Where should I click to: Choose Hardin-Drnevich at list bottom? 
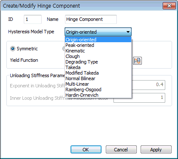click(x=98, y=95)
